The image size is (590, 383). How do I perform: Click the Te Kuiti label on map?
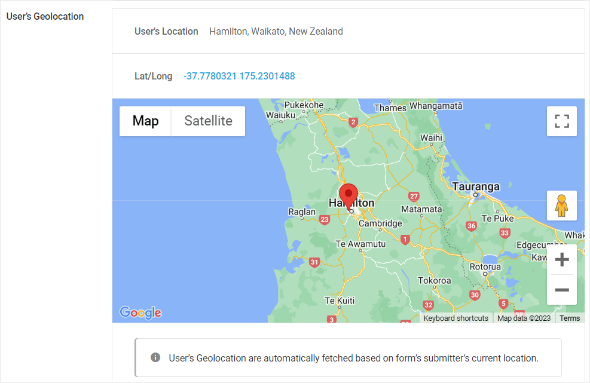pyautogui.click(x=340, y=300)
